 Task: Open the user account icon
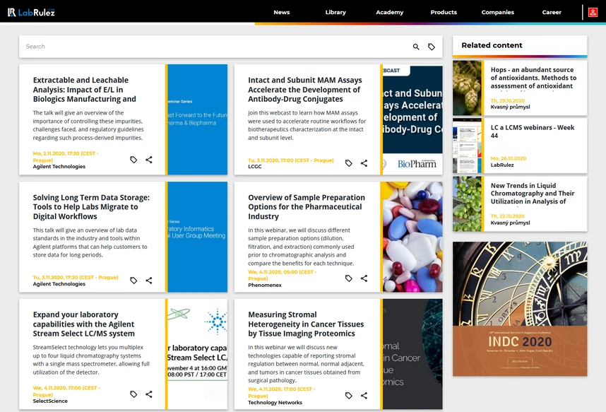point(593,13)
